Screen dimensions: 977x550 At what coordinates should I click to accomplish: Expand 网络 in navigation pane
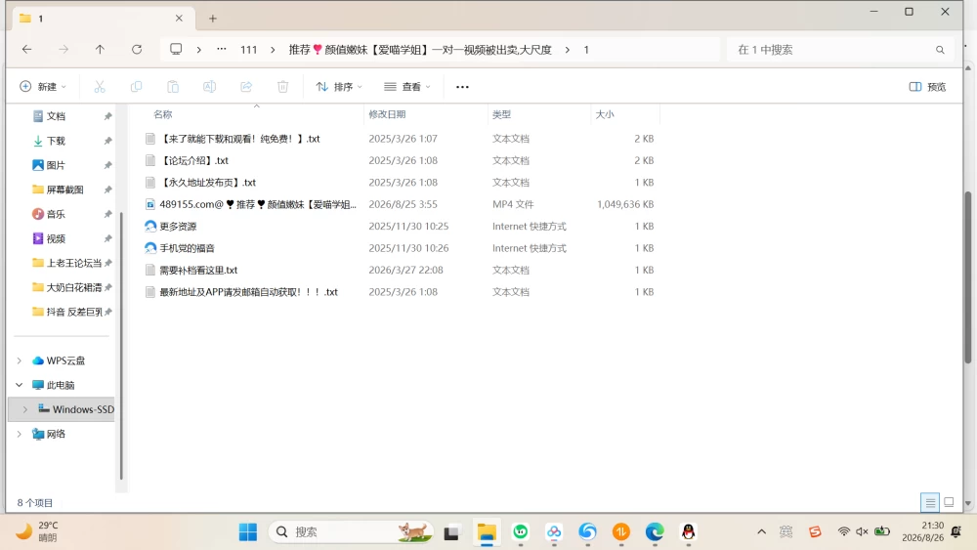pyautogui.click(x=20, y=434)
